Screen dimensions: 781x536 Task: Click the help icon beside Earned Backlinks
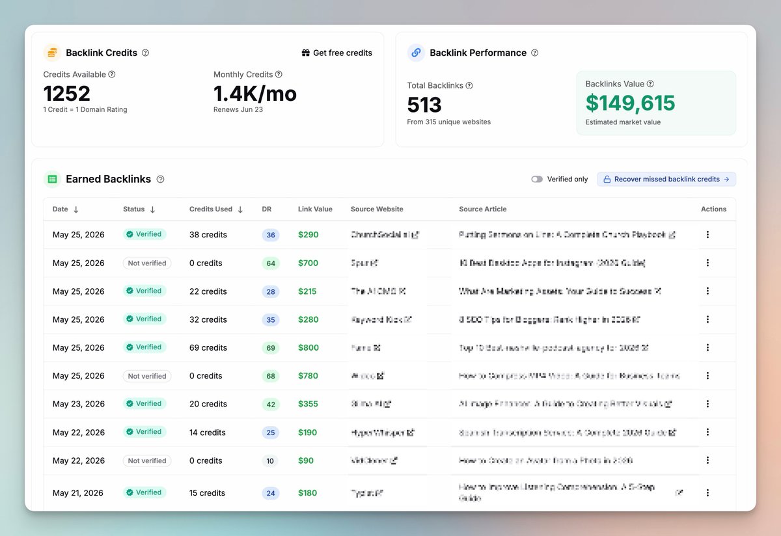coord(161,179)
